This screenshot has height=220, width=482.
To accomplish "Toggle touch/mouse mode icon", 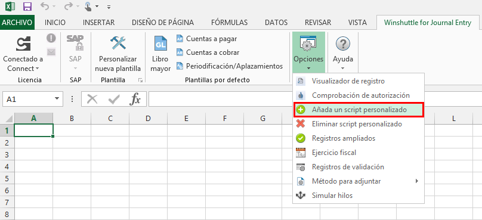I will (88, 6).
